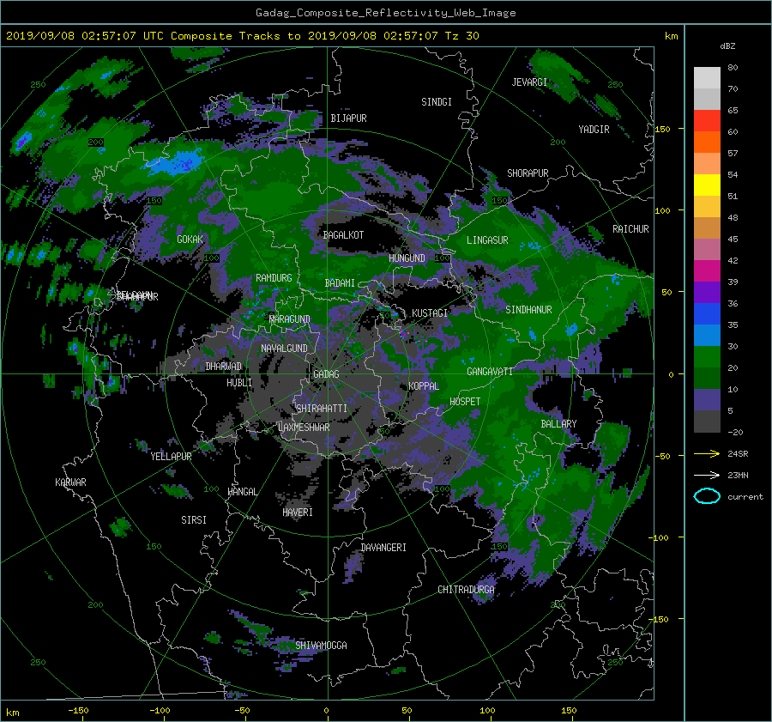The image size is (772, 722).
Task: Click the KUSTAGI city label
Action: coord(430,313)
